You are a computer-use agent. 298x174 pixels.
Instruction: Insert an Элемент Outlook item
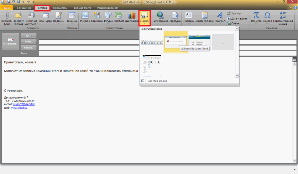coord(19,19)
